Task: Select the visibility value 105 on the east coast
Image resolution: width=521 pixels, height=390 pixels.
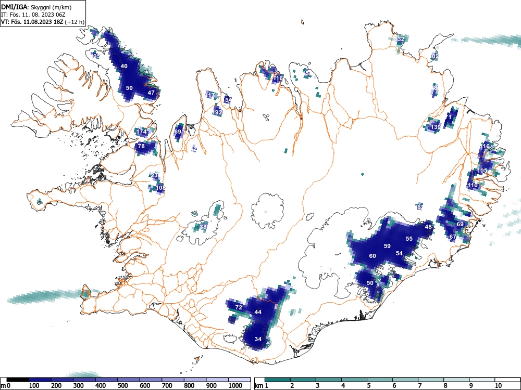Action: (482, 171)
